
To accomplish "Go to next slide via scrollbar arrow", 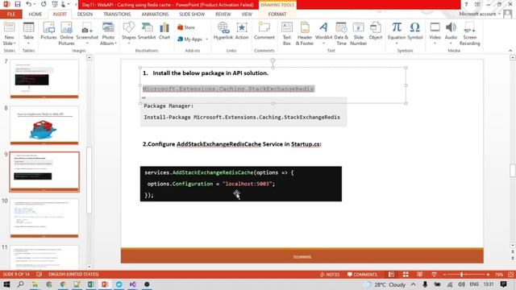I will click(x=513, y=258).
